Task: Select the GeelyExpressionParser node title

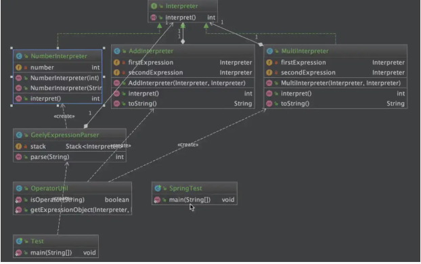Action: coord(65,135)
